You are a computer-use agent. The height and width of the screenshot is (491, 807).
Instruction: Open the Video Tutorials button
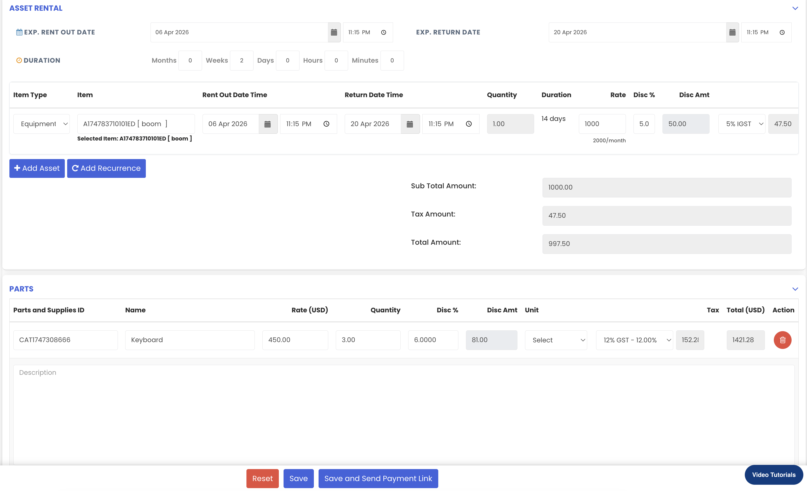(x=773, y=475)
